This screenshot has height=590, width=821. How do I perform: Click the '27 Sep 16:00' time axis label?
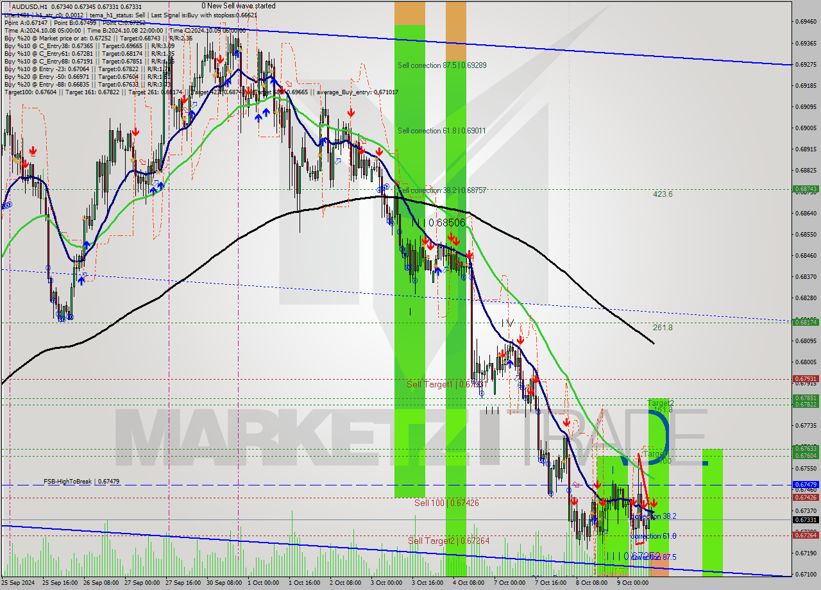[183, 583]
